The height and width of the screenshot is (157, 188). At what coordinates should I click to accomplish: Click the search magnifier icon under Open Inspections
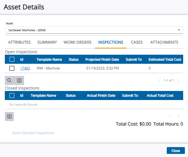pyautogui.click(x=9, y=80)
